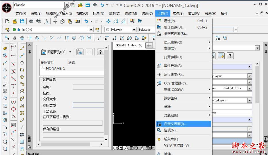Image resolution: width=268 pixels, height=155 pixels.
Task: Click the Undo arrow in the standard toolbar
Action: pos(86,21)
